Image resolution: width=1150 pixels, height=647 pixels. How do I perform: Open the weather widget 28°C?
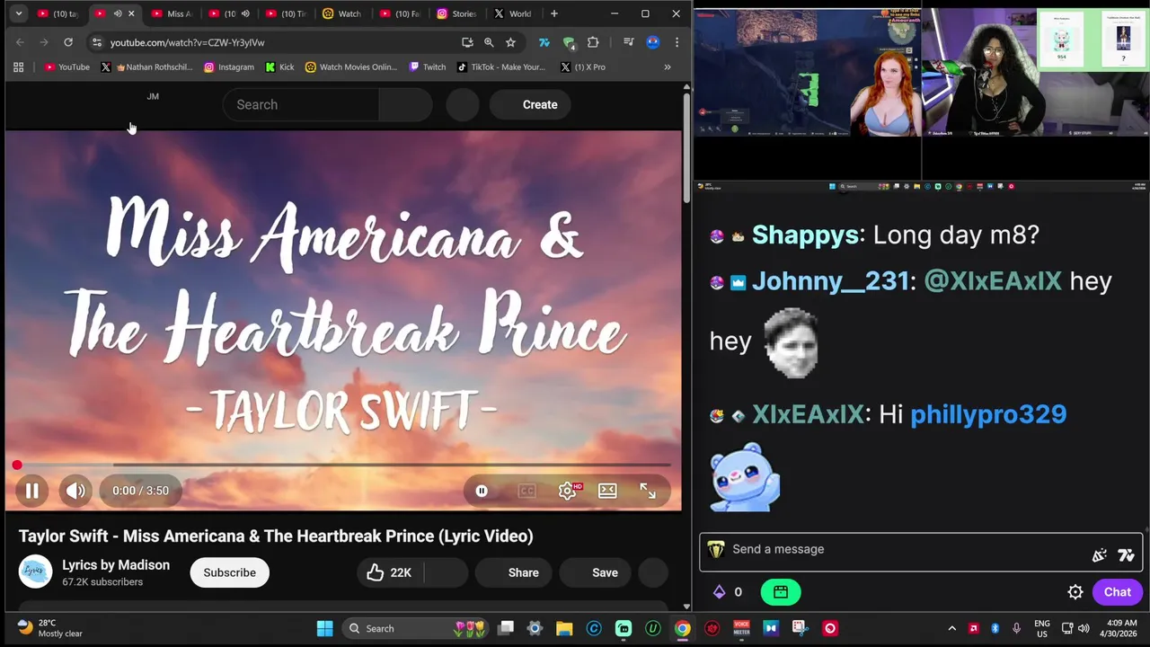[x=50, y=628]
